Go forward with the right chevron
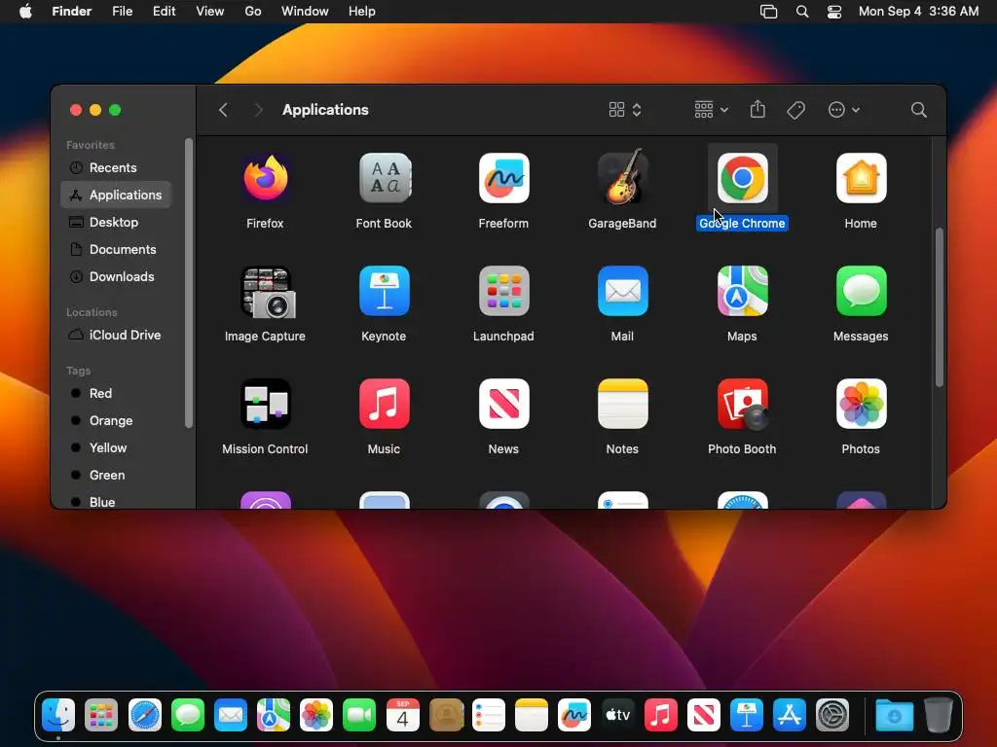 (x=257, y=110)
